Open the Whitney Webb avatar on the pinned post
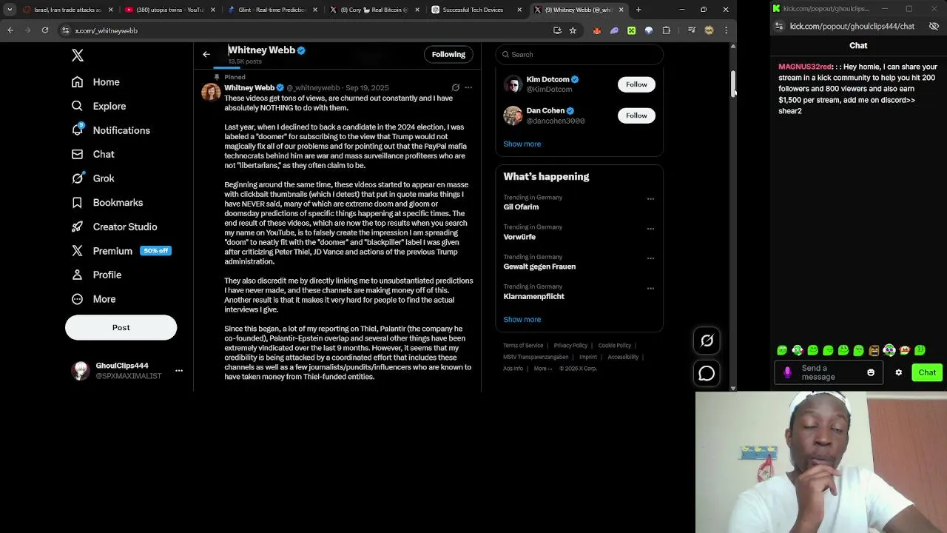The image size is (947, 533). click(211, 92)
